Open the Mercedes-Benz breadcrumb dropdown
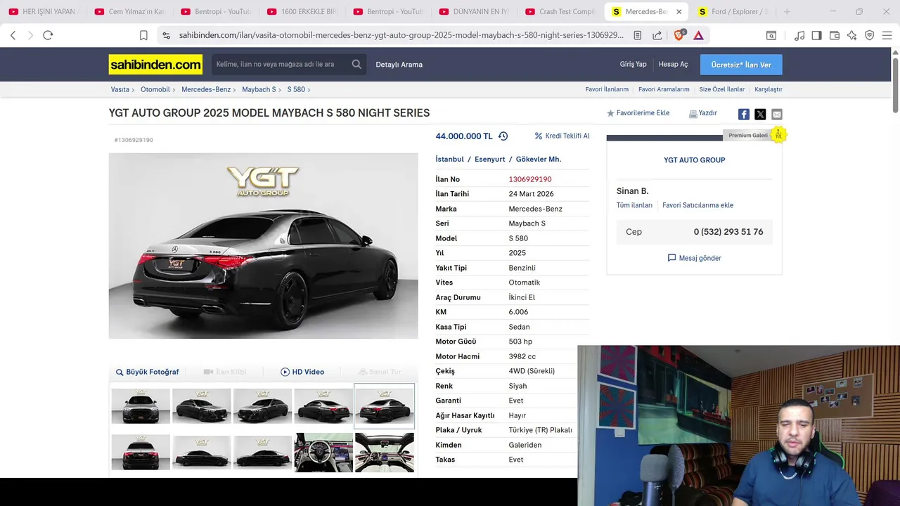The width and height of the screenshot is (900, 506). [x=208, y=89]
